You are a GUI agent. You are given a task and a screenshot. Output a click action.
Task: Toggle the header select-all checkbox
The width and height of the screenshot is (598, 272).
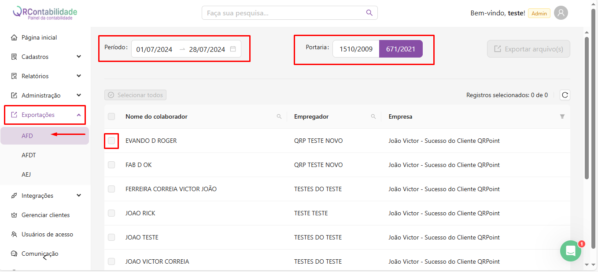click(x=111, y=116)
